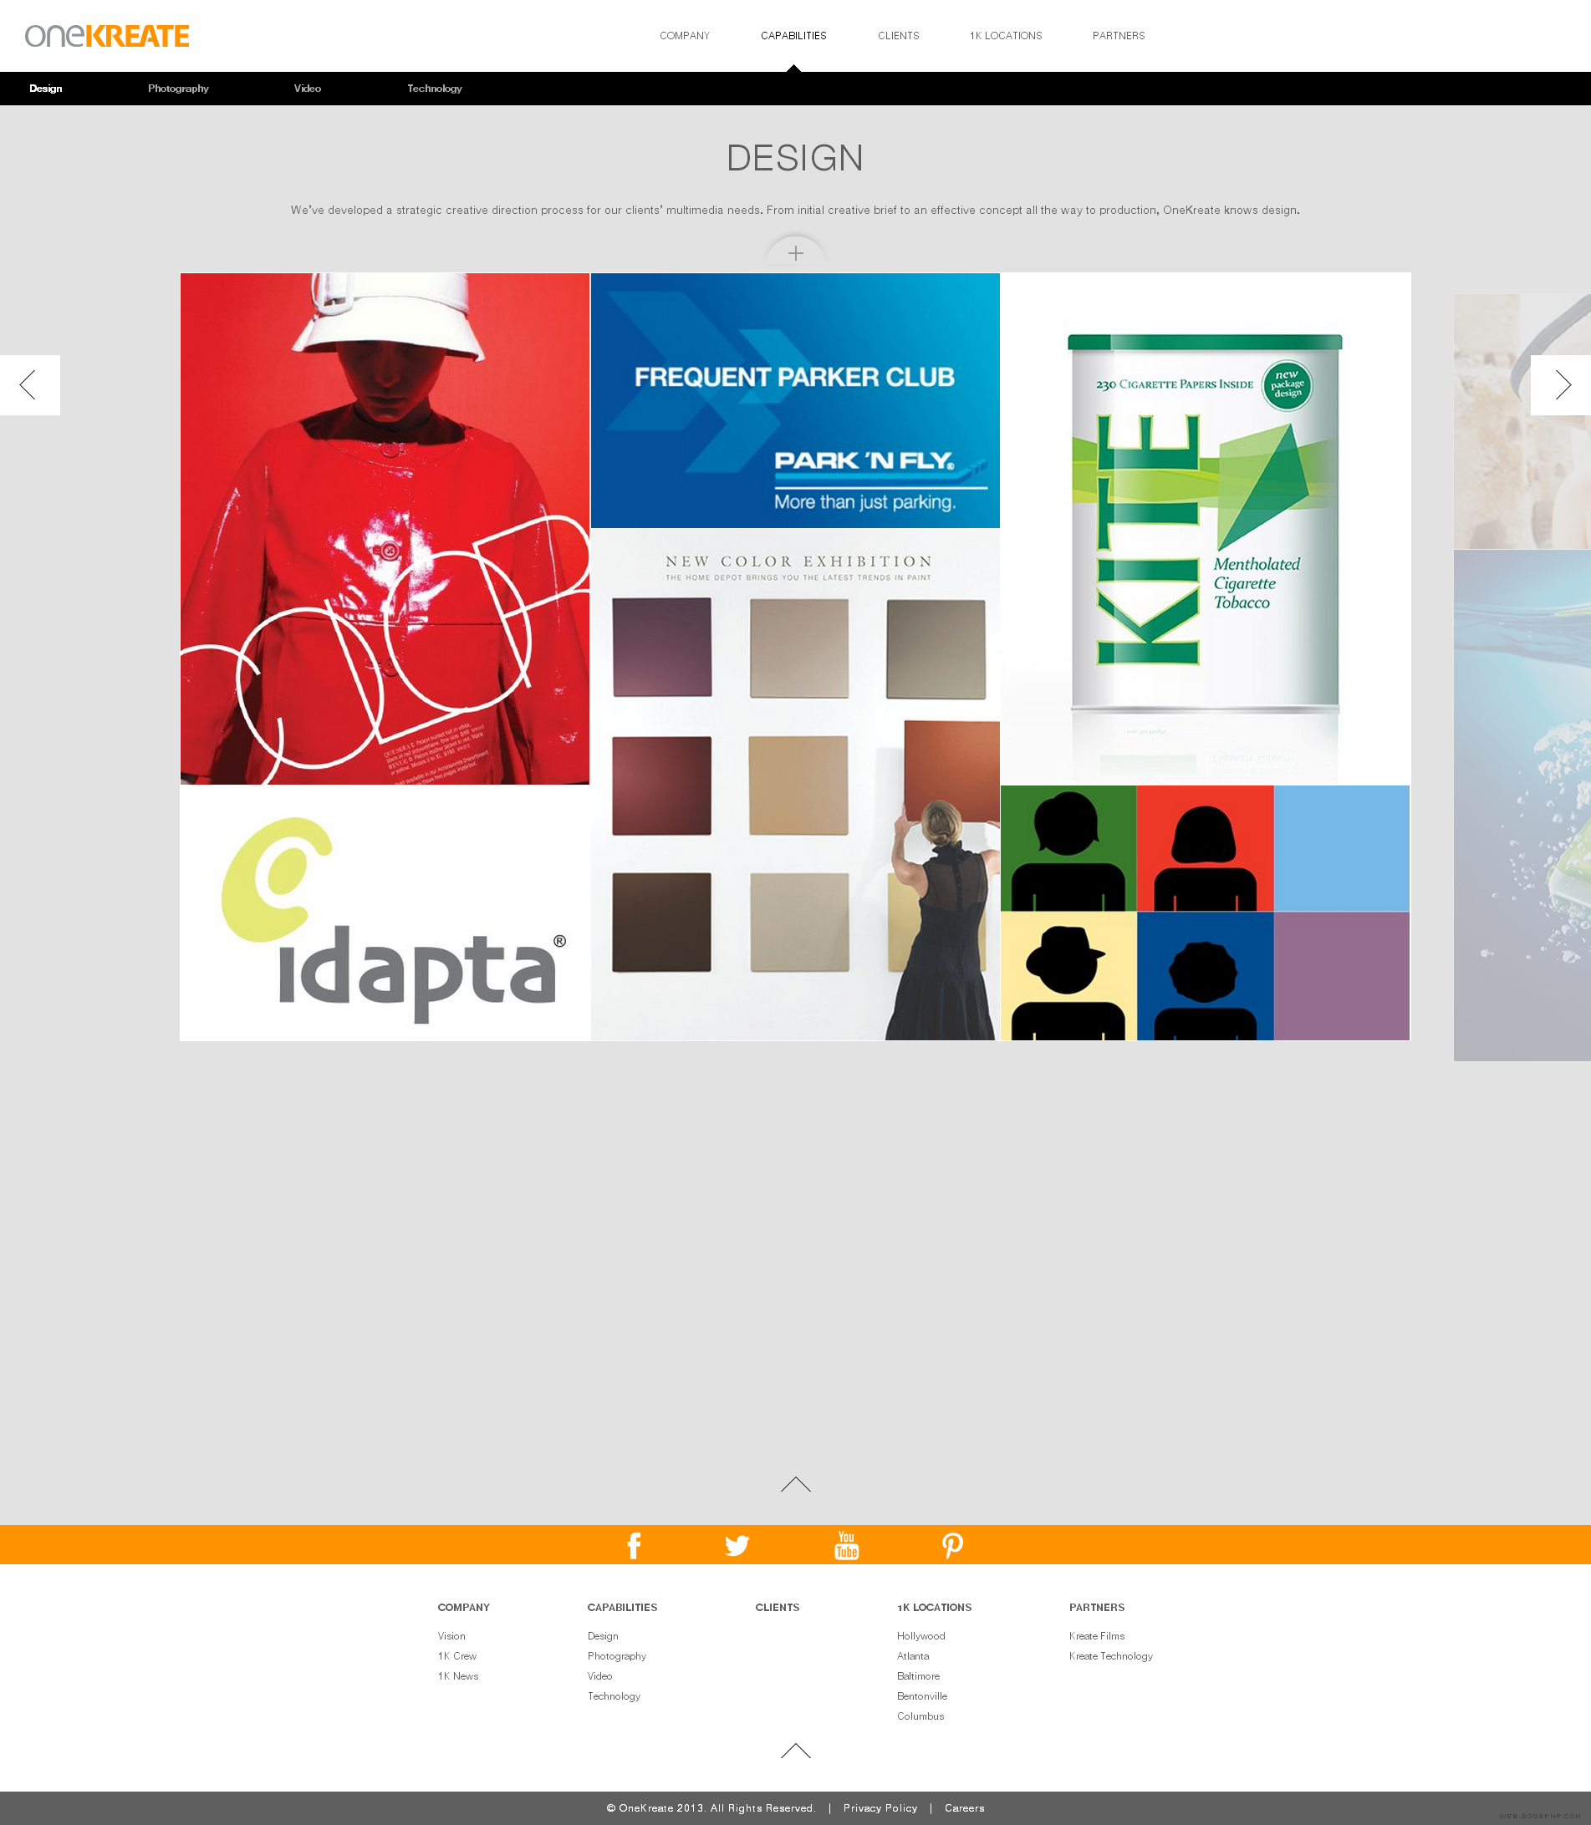Open the Facebook page icon
The image size is (1591, 1825).
(634, 1546)
